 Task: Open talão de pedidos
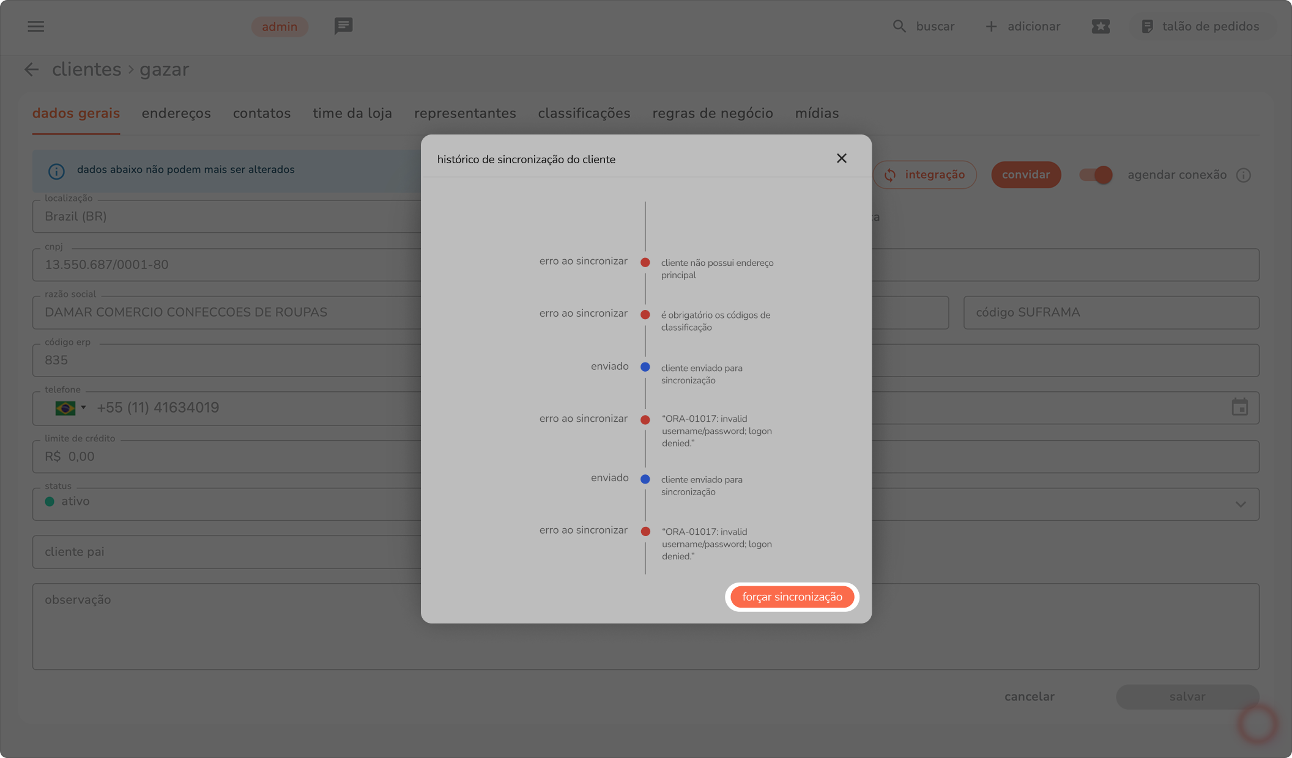pyautogui.click(x=1200, y=26)
